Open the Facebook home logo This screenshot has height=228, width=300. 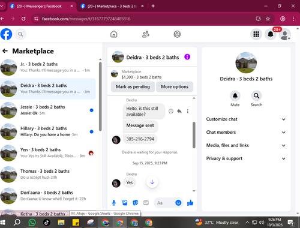pos(6,34)
